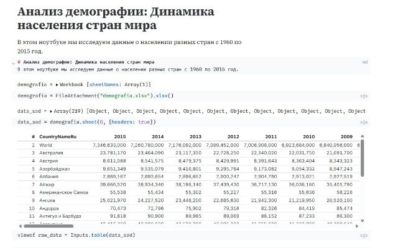Sort table by the 2011 column header

pyautogui.click(x=271, y=136)
